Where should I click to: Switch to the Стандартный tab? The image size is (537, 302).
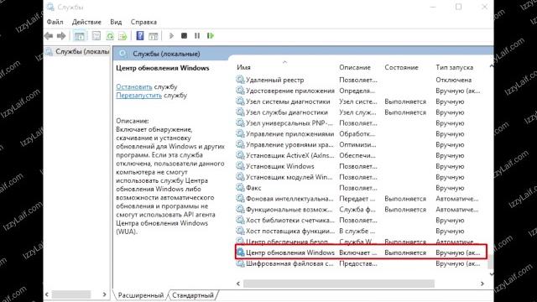[193, 294]
